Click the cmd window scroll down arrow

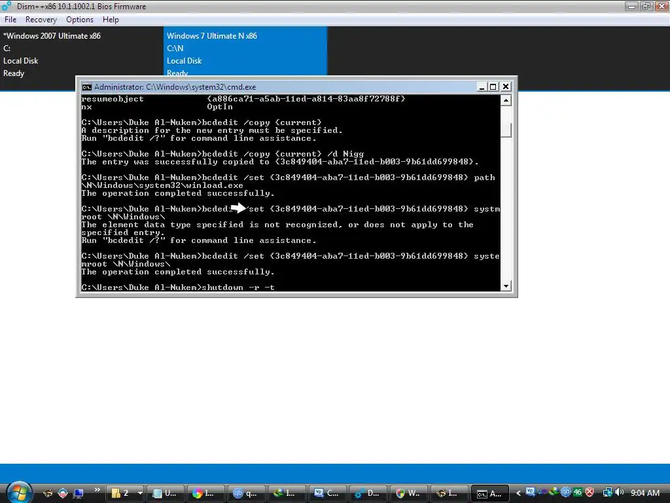(506, 286)
